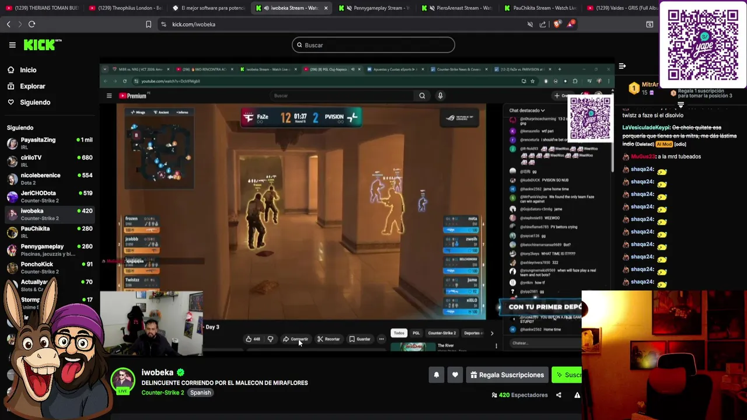Expand the Chat destacado dropdown
The height and width of the screenshot is (420, 747).
click(x=527, y=110)
